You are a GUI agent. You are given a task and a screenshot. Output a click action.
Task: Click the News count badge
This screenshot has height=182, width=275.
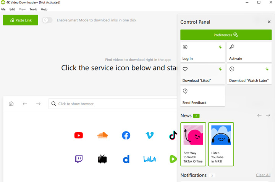[x=196, y=116]
